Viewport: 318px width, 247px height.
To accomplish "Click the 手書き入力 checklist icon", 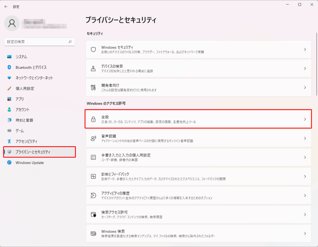I will point(93,157).
